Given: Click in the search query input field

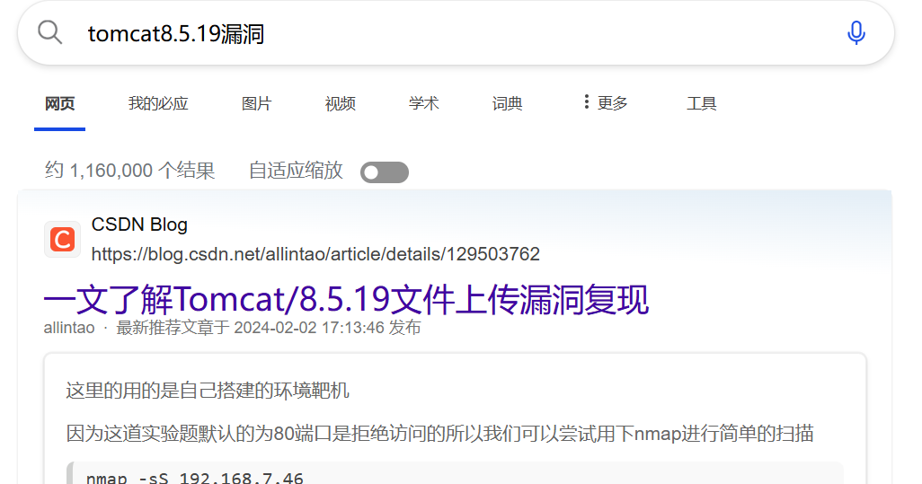Looking at the screenshot, I should pos(458,33).
